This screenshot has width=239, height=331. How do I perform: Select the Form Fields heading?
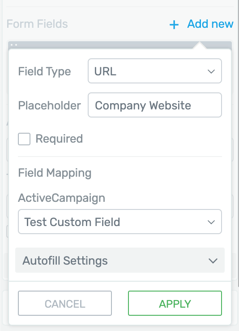tap(37, 24)
